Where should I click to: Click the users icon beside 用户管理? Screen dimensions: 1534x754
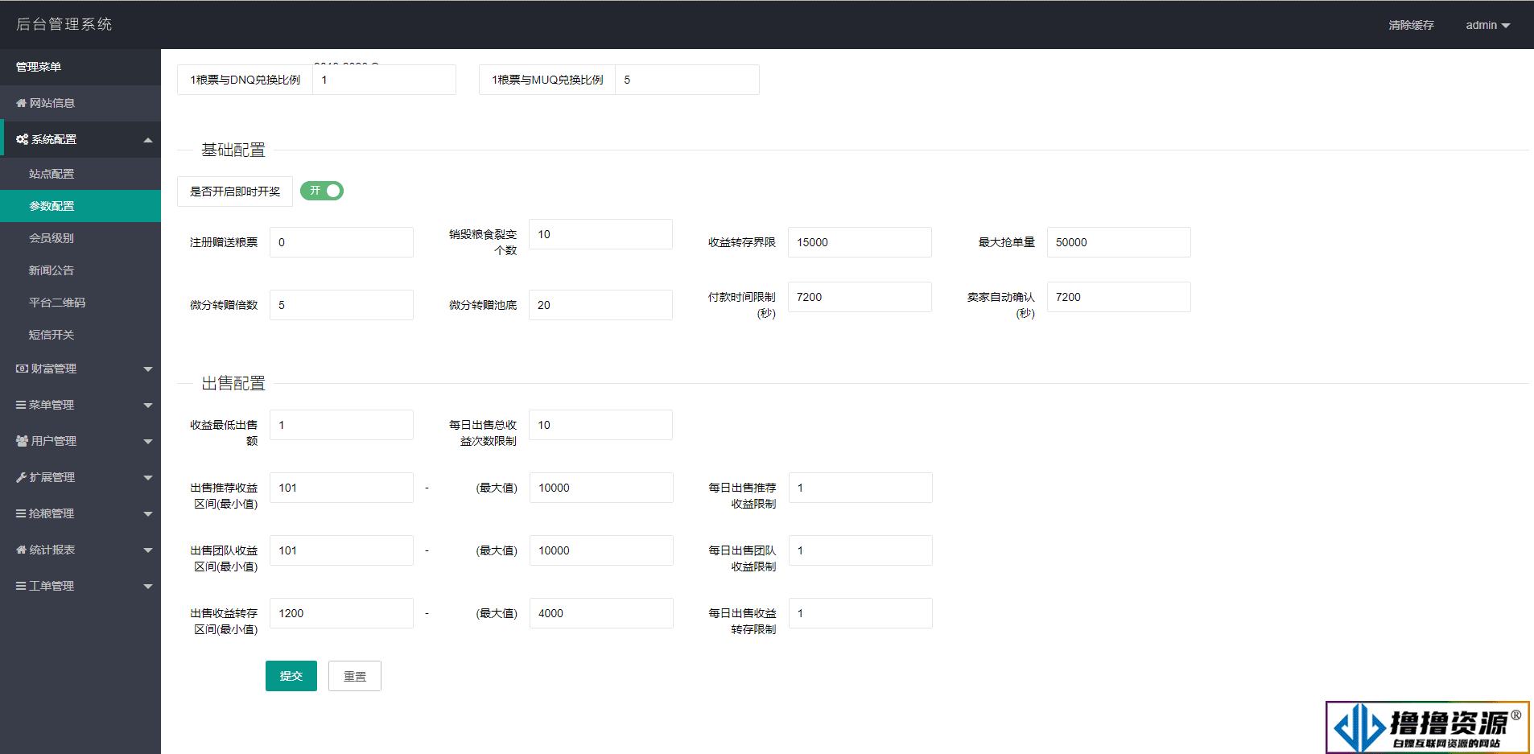pos(22,441)
